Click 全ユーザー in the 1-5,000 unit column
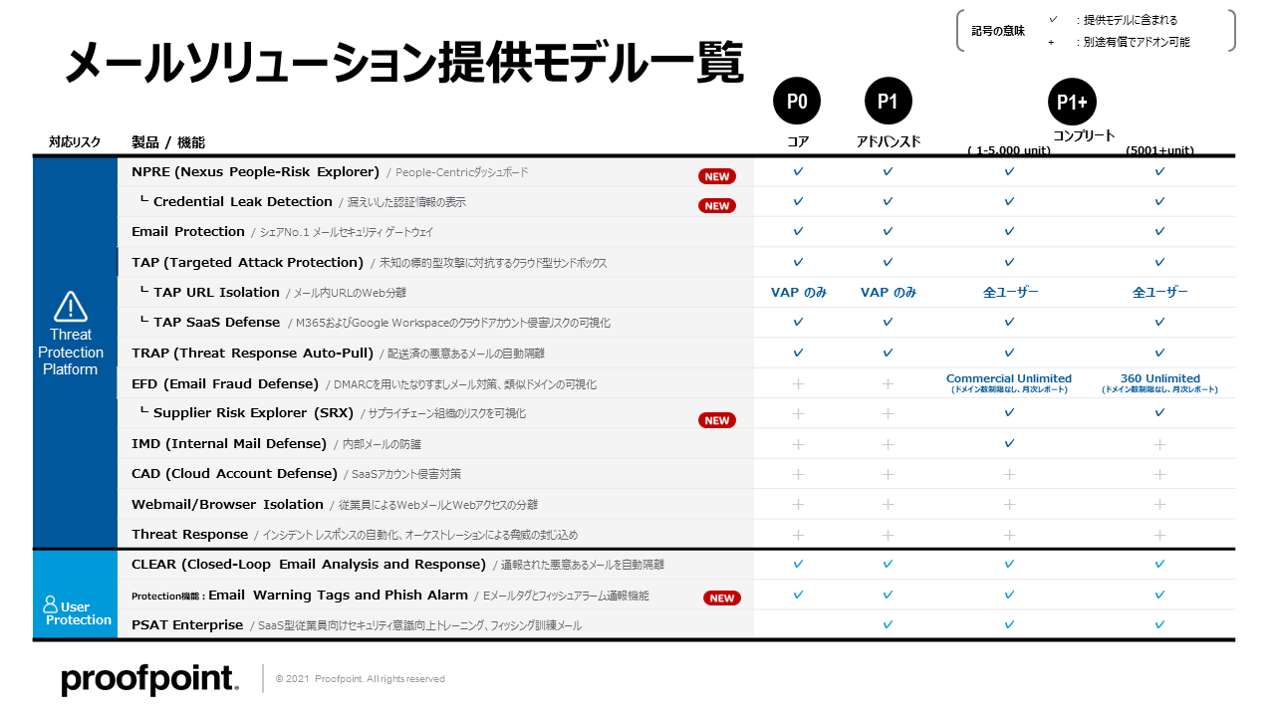 point(1010,292)
